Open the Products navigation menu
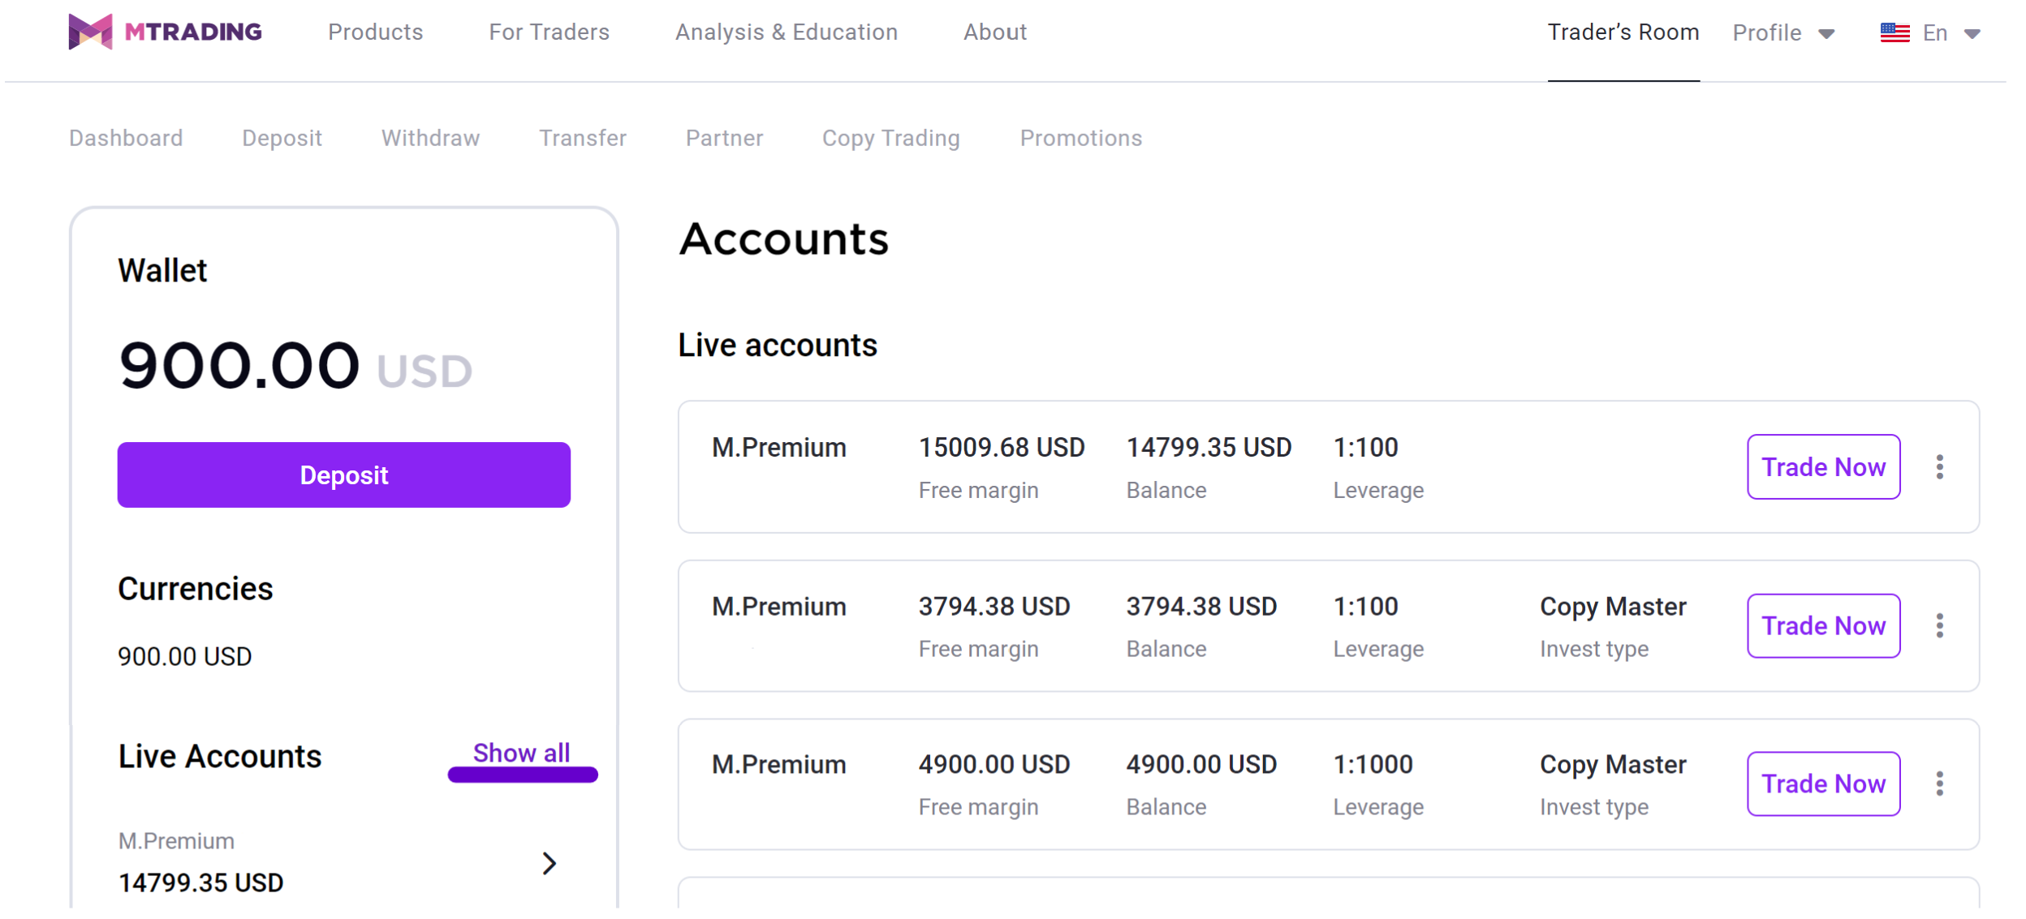The height and width of the screenshot is (919, 2026). pos(375,32)
